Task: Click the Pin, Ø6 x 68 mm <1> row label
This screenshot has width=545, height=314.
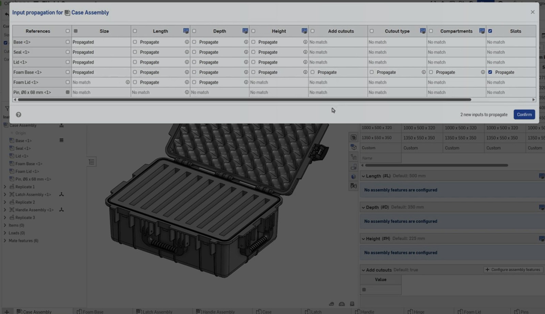Action: 32,92
